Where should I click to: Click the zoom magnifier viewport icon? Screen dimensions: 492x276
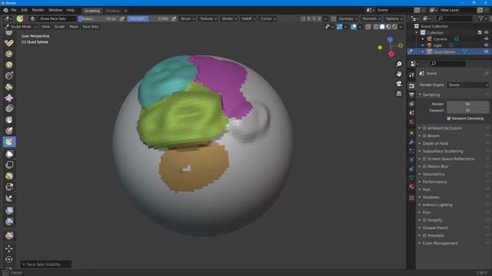(399, 64)
